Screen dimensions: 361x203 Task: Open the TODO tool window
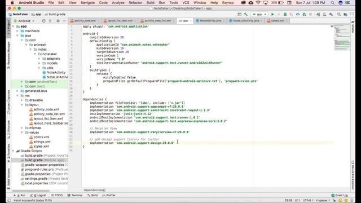[57, 195]
